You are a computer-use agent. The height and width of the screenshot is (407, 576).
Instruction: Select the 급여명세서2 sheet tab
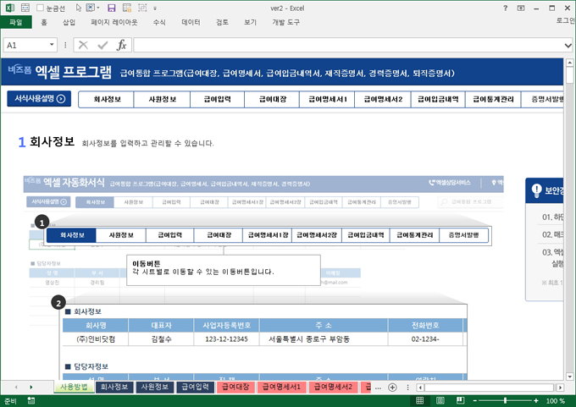333,387
